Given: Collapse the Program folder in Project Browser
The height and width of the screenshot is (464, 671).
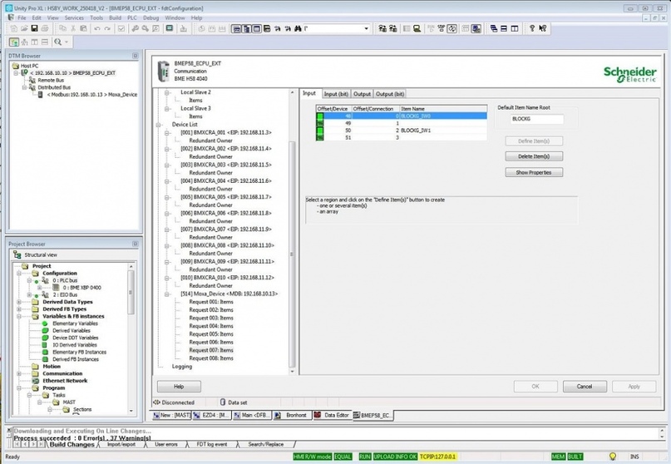Looking at the screenshot, I should click(19, 387).
